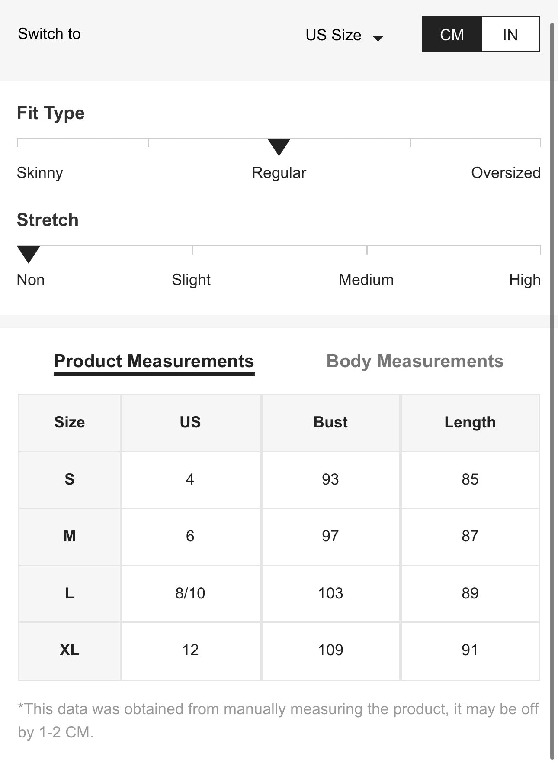Switch units to IN
558x773 pixels.
[x=510, y=35]
